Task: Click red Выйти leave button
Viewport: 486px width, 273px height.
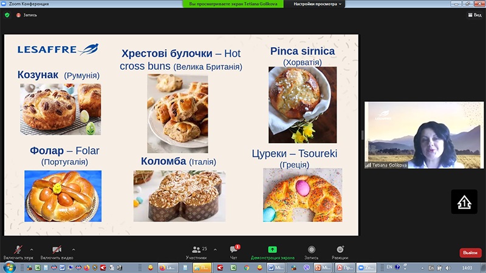Action: pos(470,252)
